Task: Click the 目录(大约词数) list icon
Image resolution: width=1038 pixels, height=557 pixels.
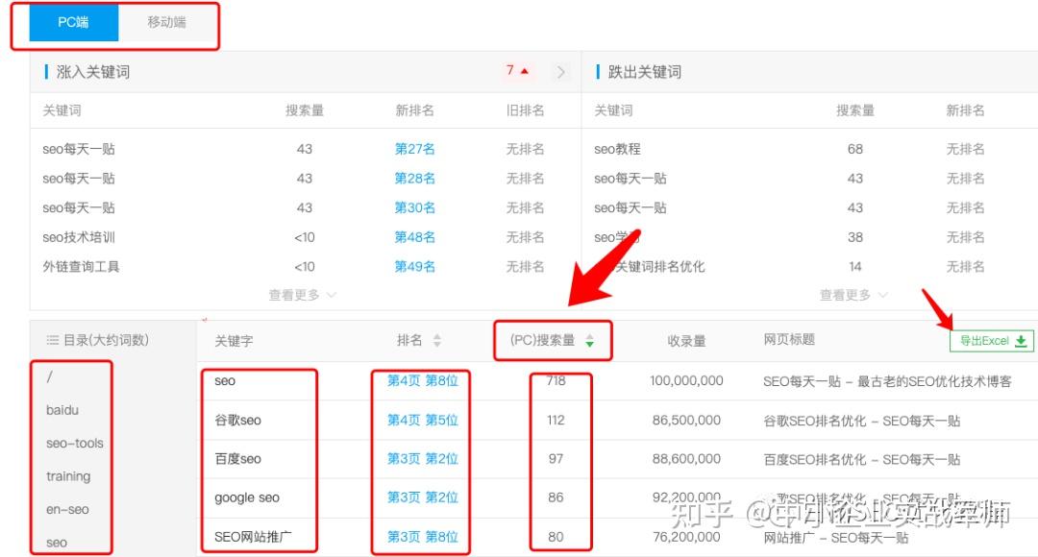Action: click(53, 340)
